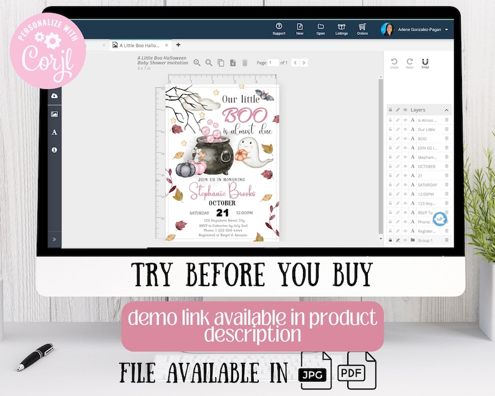Select the Register layer row
Image resolution: width=495 pixels, height=396 pixels.
[418, 231]
